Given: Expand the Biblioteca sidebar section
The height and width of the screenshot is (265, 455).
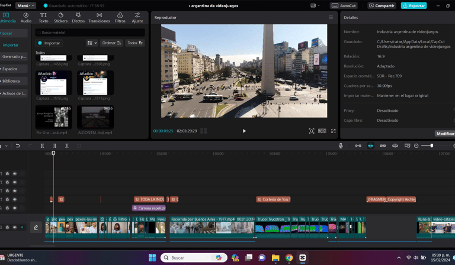Looking at the screenshot, I should [x=14, y=81].
